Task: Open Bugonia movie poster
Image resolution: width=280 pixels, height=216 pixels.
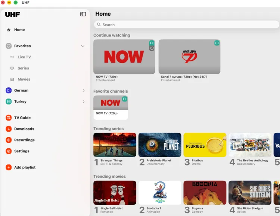Action: 205,193
